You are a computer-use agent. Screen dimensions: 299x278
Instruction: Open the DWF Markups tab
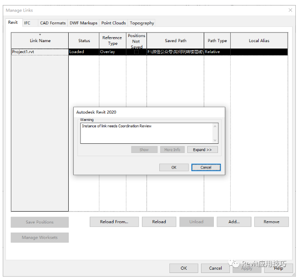click(83, 23)
